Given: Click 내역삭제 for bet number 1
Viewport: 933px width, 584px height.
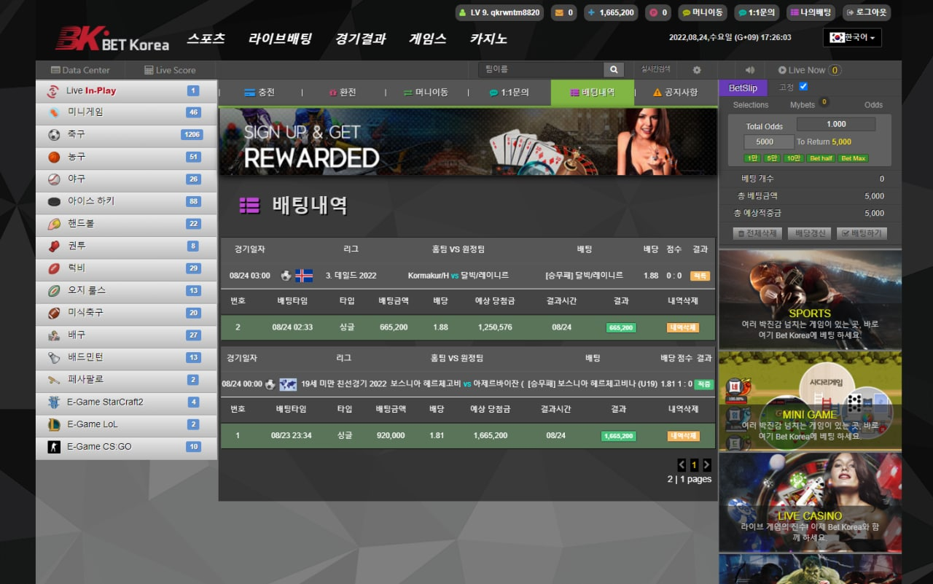Looking at the screenshot, I should pos(683,436).
